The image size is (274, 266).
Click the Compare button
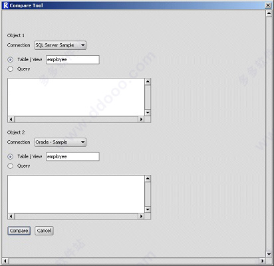tap(19, 231)
